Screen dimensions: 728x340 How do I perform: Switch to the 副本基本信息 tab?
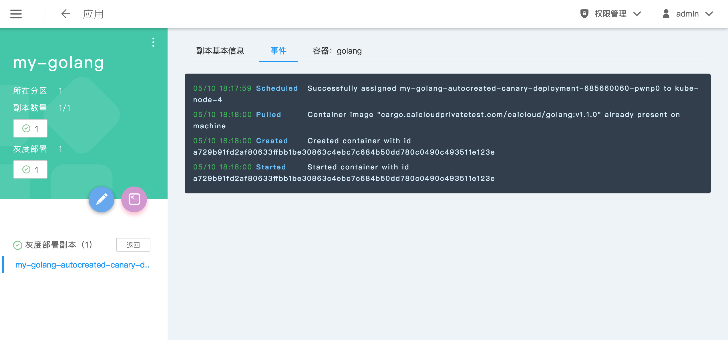(220, 51)
